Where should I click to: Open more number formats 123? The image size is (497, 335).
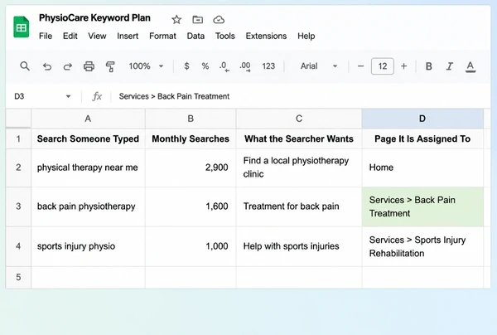click(x=268, y=66)
